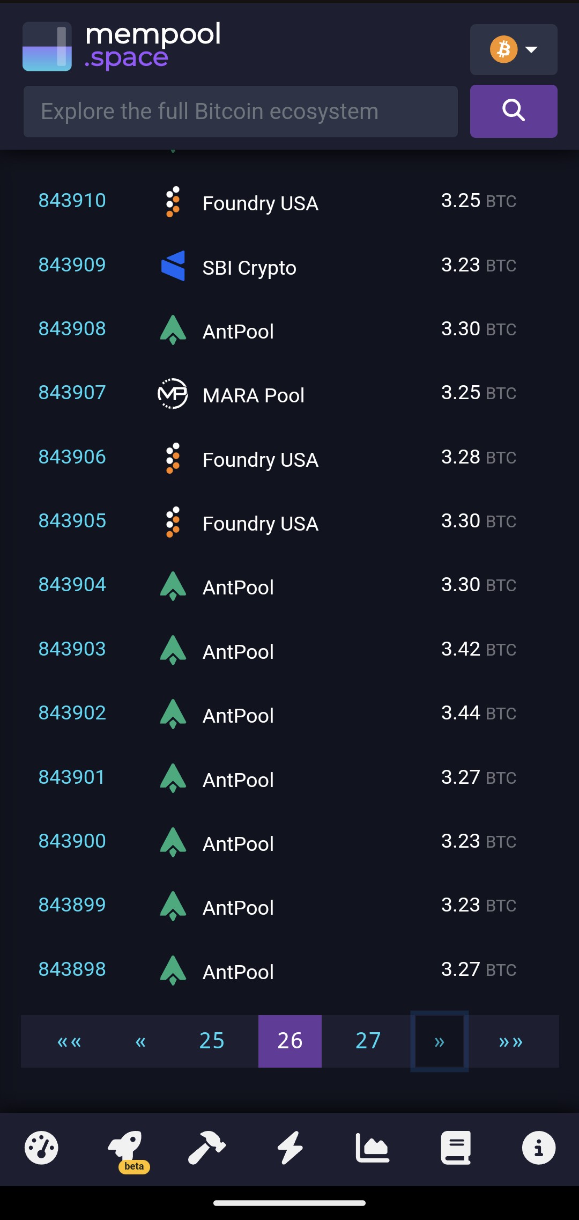
Task: Open the mining hammer icon
Action: click(207, 1148)
